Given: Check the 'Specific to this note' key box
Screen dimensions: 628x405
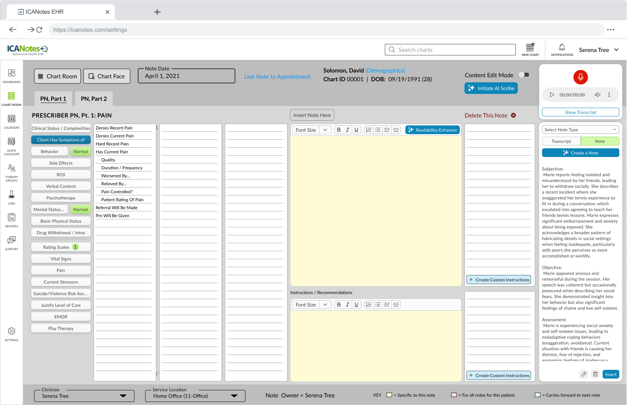Looking at the screenshot, I should 389,395.
